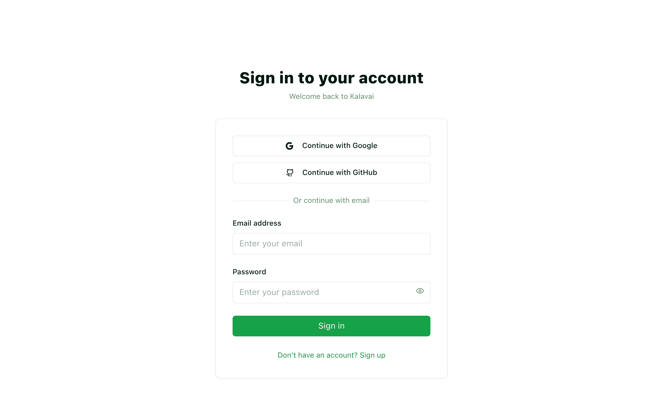Viewport: 663px width, 414px height.
Task: Choose Continue with GitHub button text
Action: pos(340,173)
